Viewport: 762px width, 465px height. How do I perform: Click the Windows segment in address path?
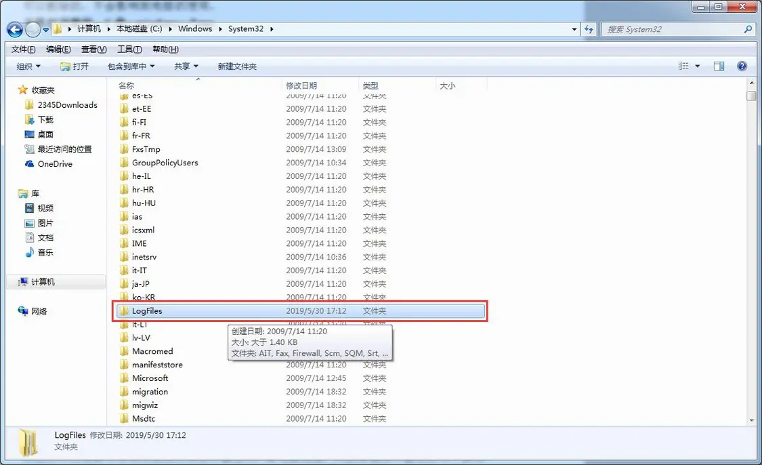pos(195,29)
